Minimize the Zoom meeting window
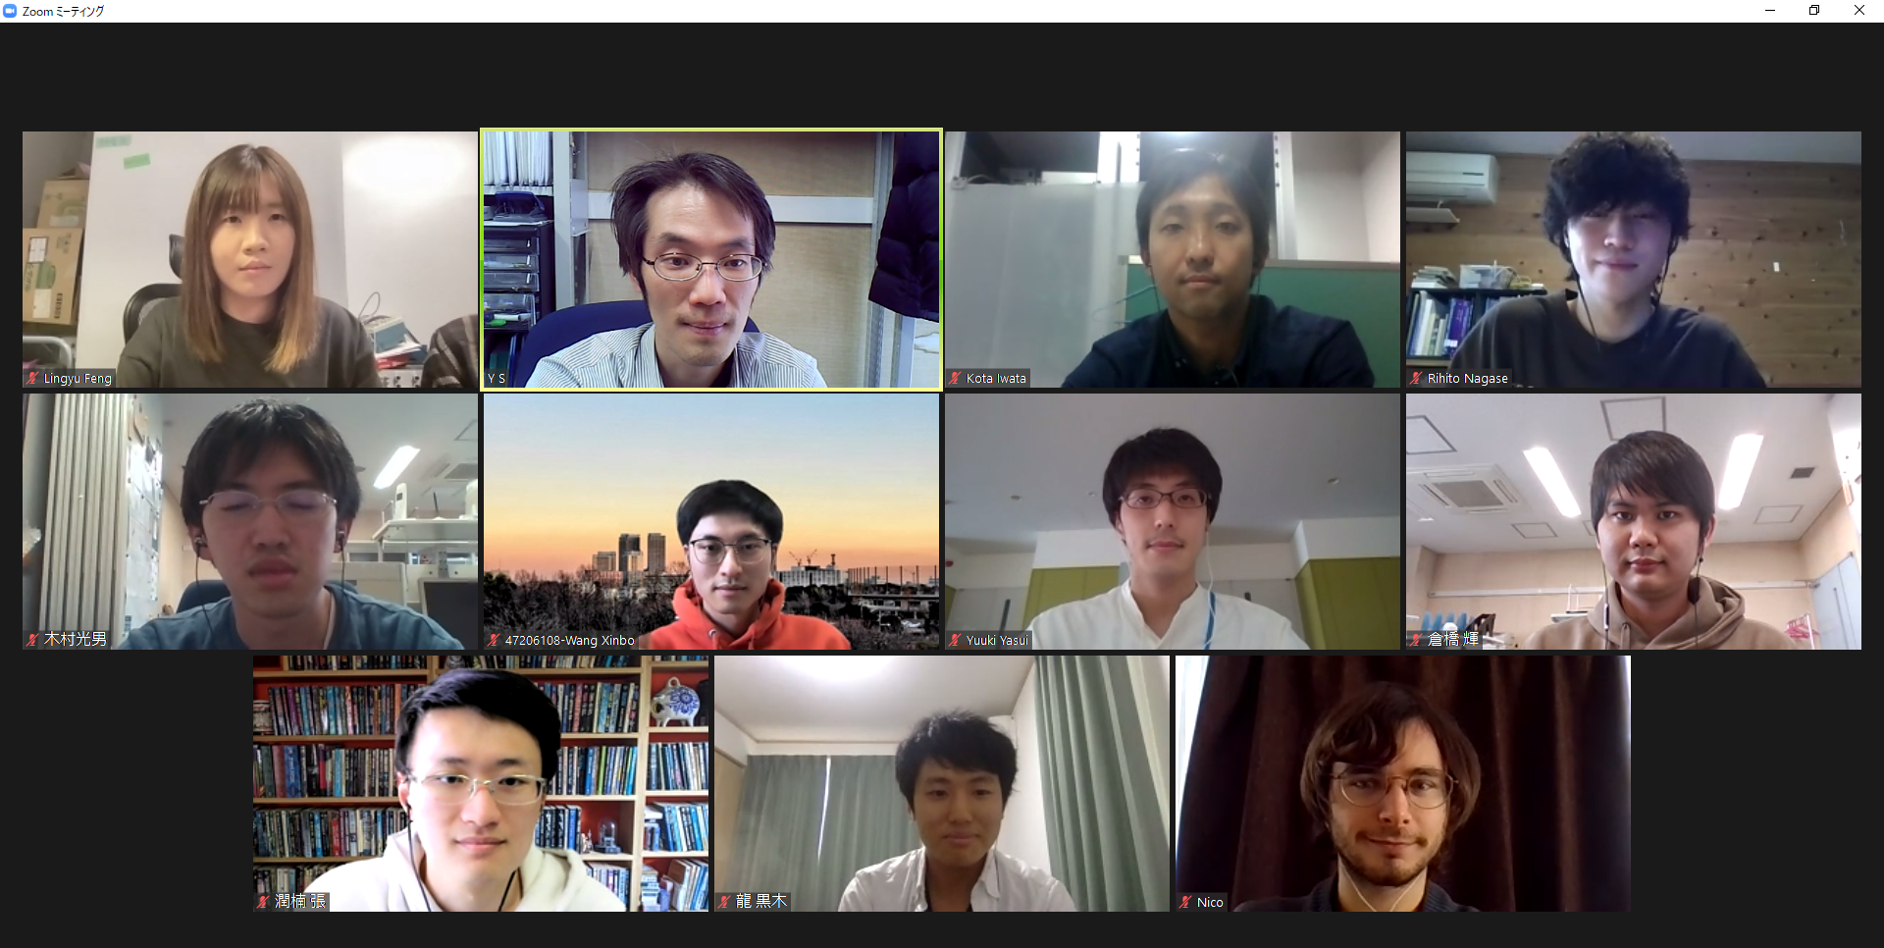 click(x=1770, y=11)
